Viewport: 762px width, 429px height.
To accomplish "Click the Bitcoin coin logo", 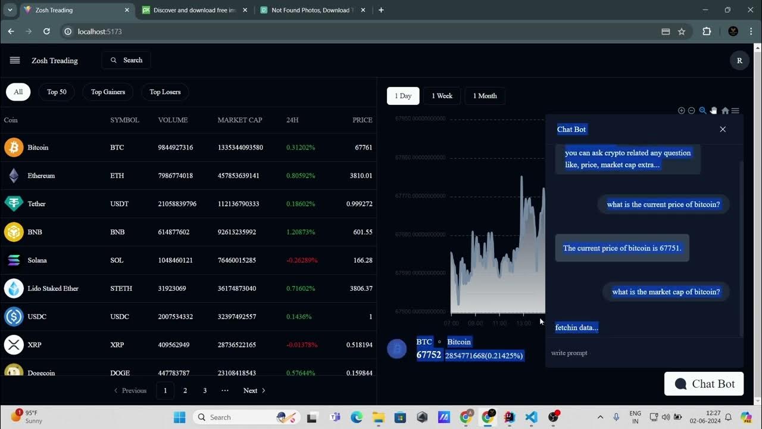I will coord(14,147).
